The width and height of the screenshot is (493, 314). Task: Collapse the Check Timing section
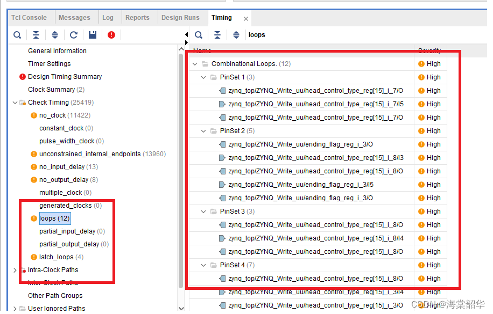pyautogui.click(x=15, y=102)
